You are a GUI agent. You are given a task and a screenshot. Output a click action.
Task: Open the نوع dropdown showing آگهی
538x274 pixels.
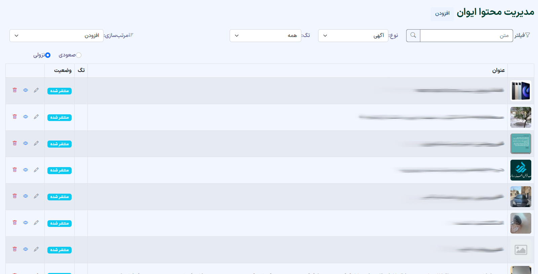(x=353, y=35)
